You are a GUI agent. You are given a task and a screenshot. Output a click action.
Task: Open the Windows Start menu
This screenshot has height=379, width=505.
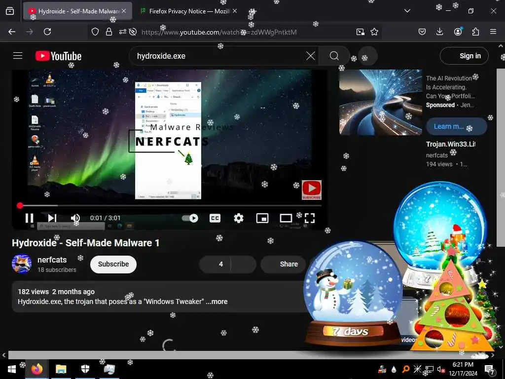12,369
